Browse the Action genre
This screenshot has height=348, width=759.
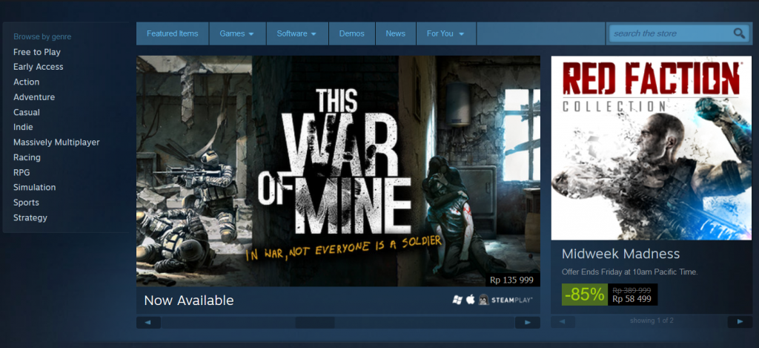click(26, 82)
